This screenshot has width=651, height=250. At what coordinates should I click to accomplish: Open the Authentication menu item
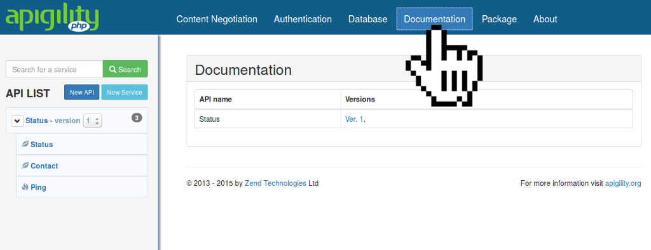pos(303,19)
